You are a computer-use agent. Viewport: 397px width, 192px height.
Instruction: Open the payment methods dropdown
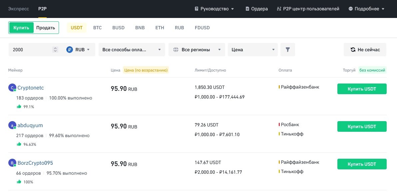click(x=132, y=50)
